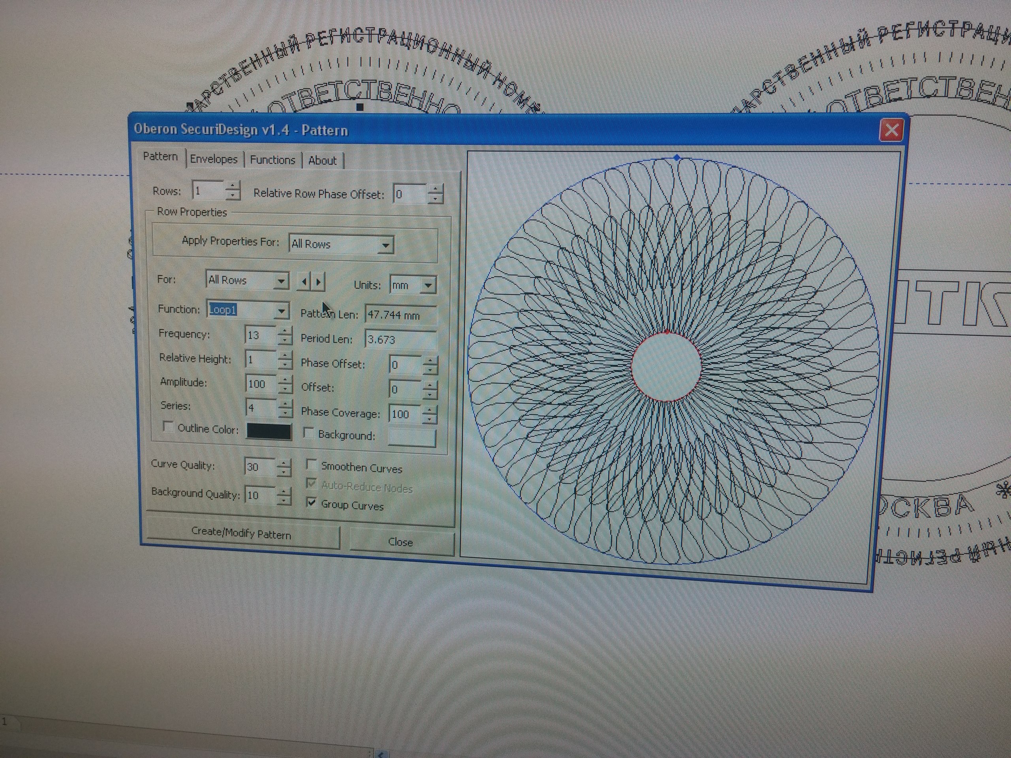Click the Period Len input field

(x=400, y=340)
